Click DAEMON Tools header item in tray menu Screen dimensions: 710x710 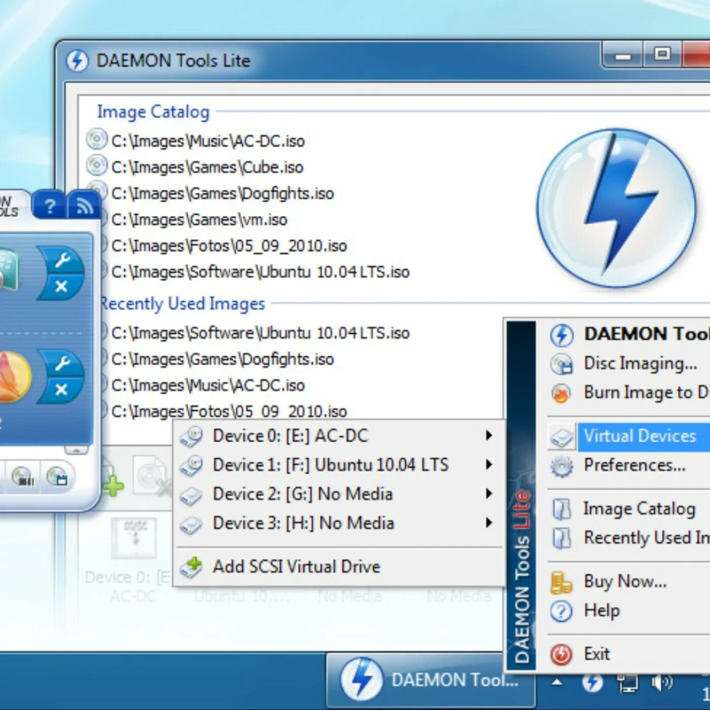(628, 334)
